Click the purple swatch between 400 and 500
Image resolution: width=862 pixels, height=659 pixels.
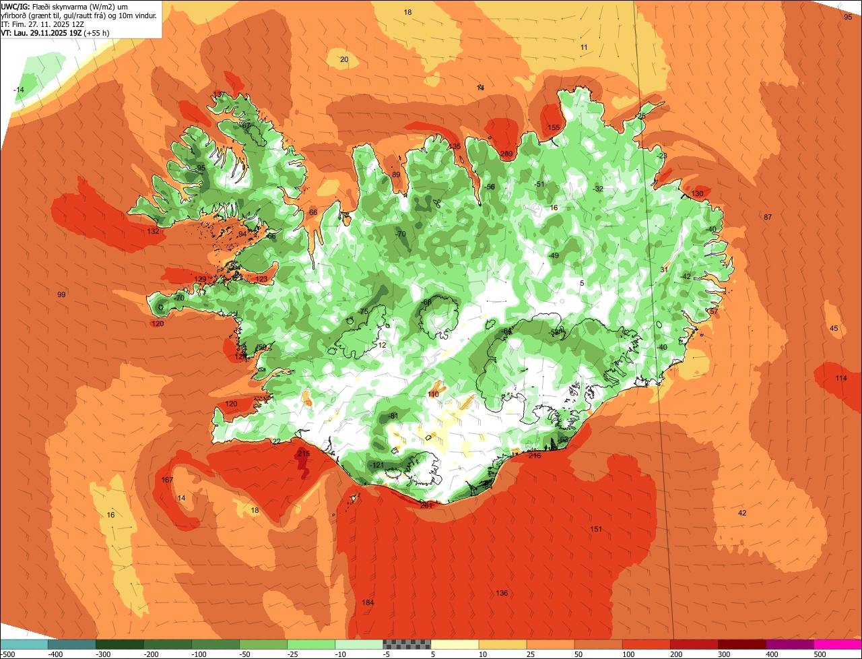790,644
